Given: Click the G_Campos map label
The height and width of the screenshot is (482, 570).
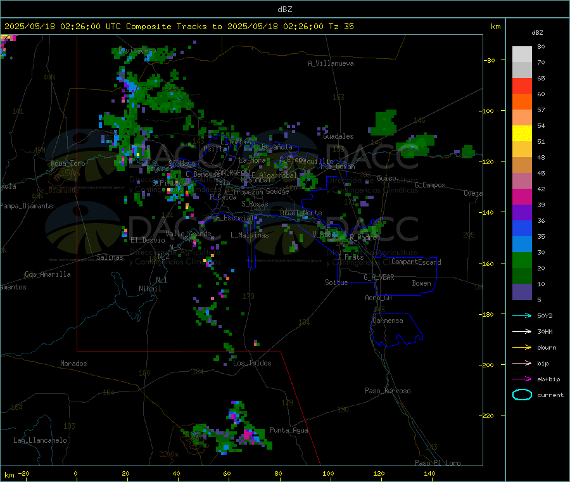Looking at the screenshot, I should pos(431,185).
